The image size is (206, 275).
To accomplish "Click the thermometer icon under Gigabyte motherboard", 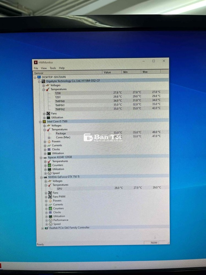I will (48, 89).
